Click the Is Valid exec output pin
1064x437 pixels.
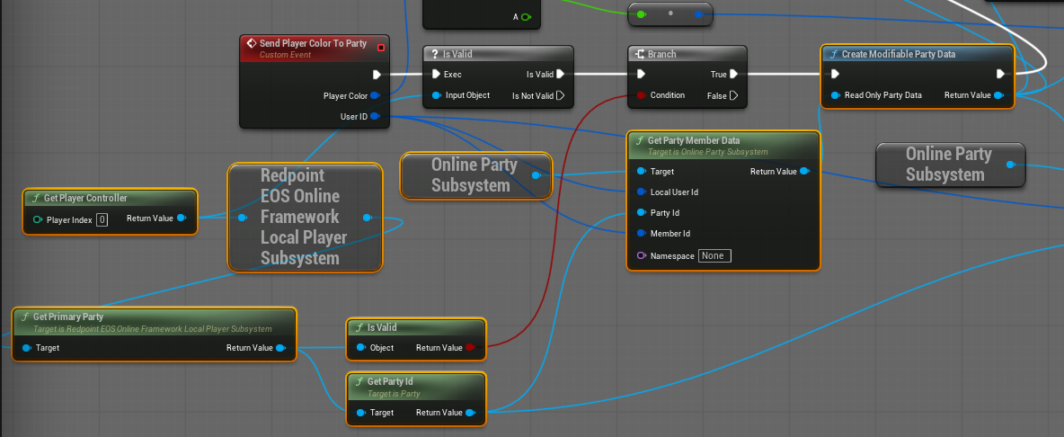(x=561, y=75)
